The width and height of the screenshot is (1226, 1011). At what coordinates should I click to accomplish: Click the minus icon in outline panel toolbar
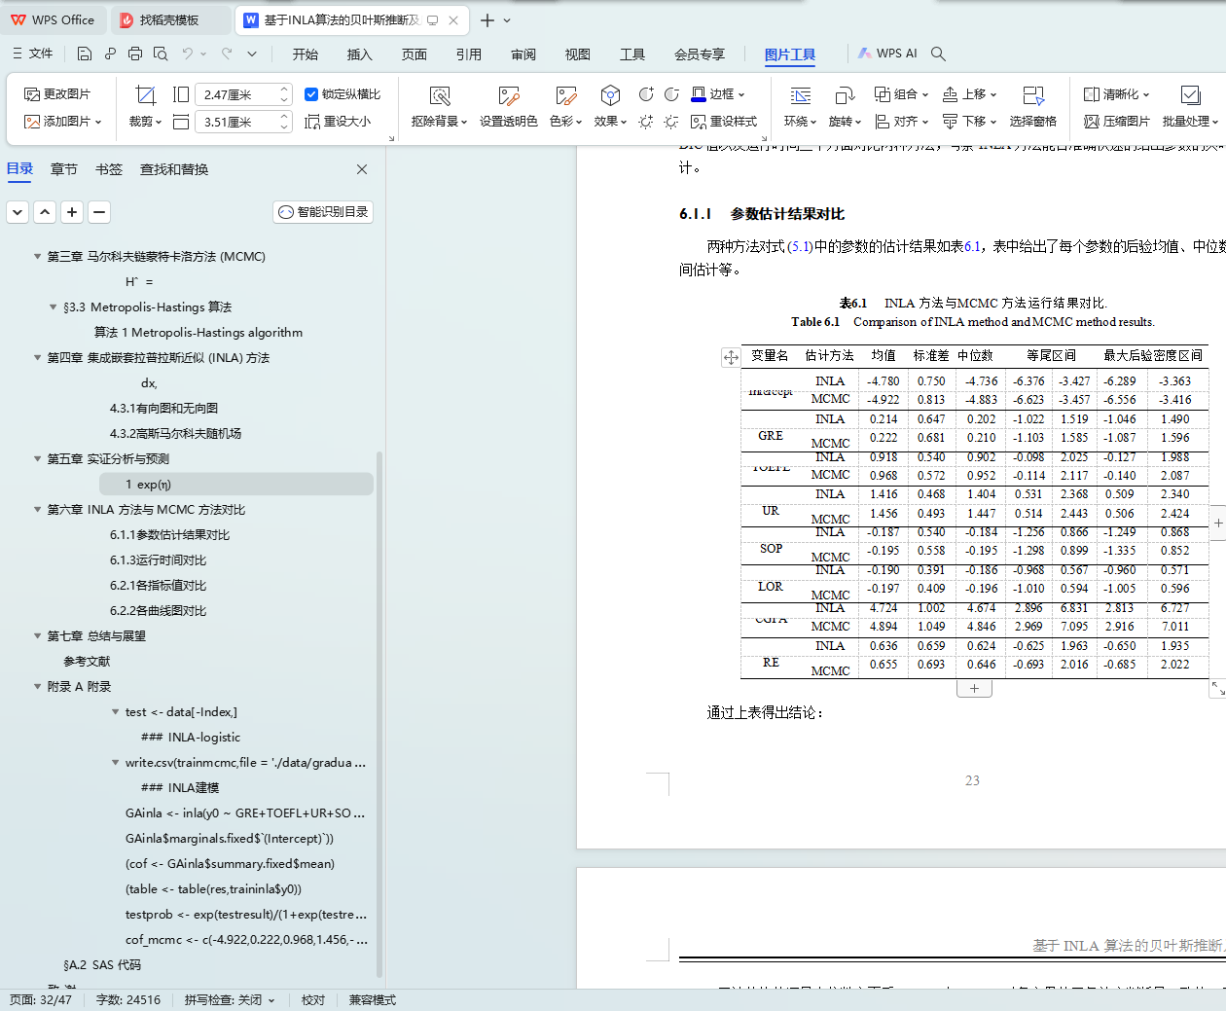click(99, 211)
